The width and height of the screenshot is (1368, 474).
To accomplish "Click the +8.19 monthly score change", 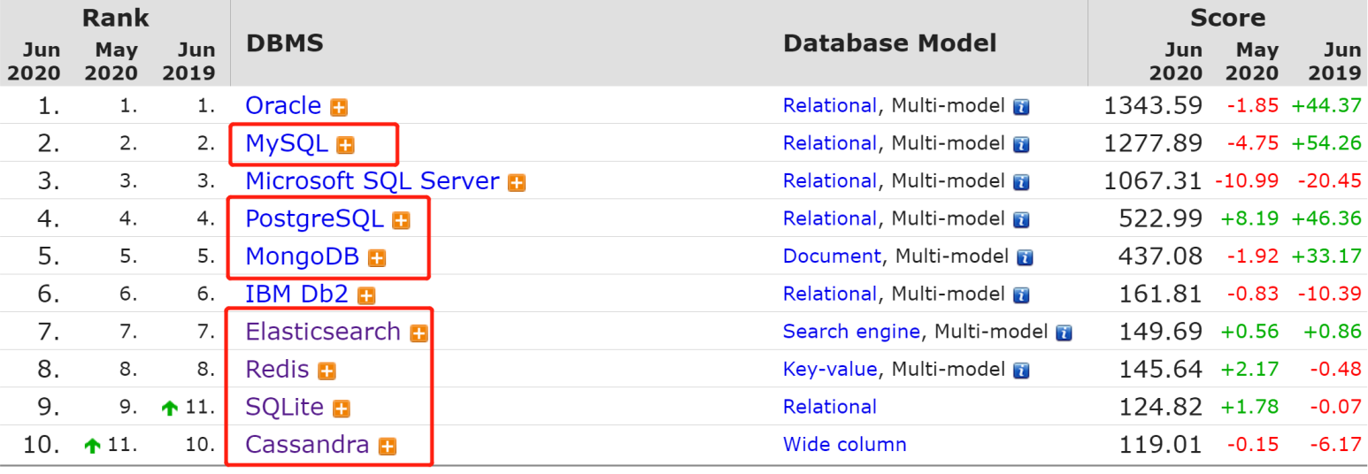I will pyautogui.click(x=1250, y=218).
